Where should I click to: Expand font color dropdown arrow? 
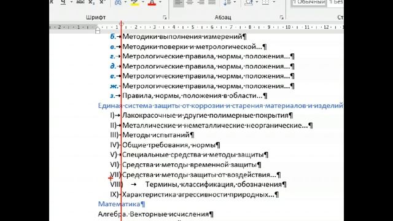click(160, 2)
